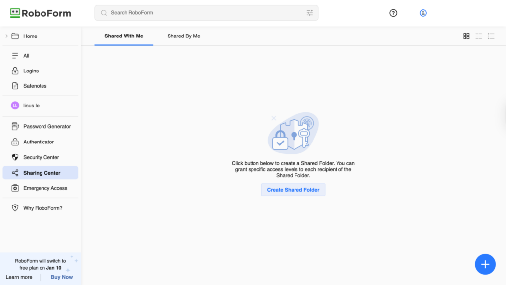
Task: Click the Home folder icon
Action: [x=15, y=36]
